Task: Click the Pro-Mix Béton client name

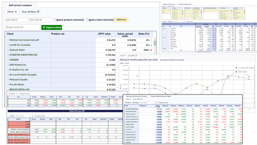Action: pos(17,85)
